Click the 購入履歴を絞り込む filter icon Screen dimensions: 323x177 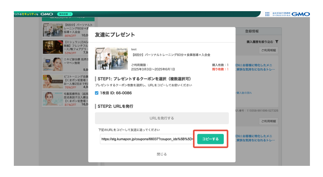coord(276,42)
